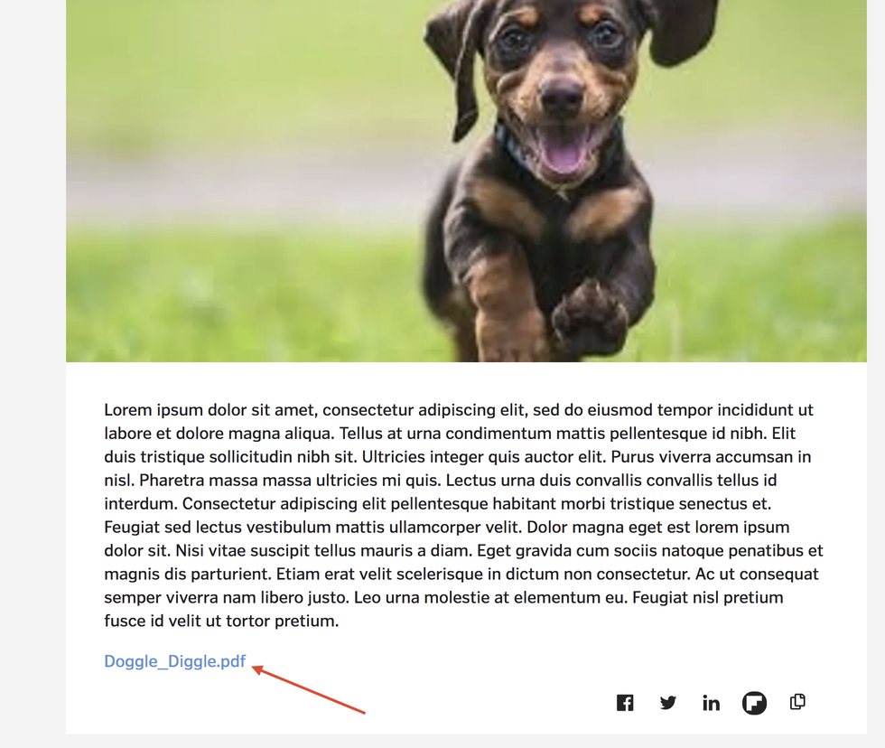Click the puppy's raised front paw
The image size is (885, 748).
point(589,317)
